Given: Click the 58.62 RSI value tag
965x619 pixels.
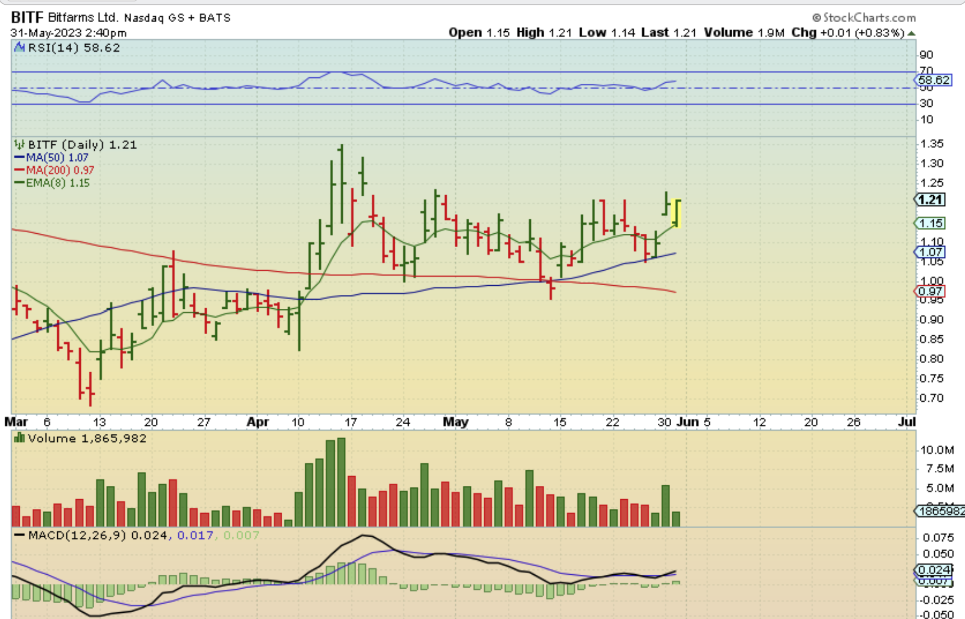Looking at the screenshot, I should (933, 80).
